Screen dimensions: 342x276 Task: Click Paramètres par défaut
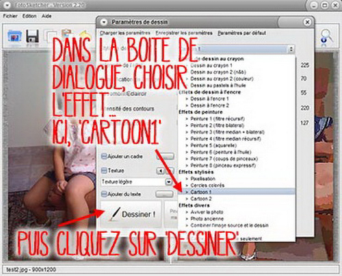pos(241,33)
